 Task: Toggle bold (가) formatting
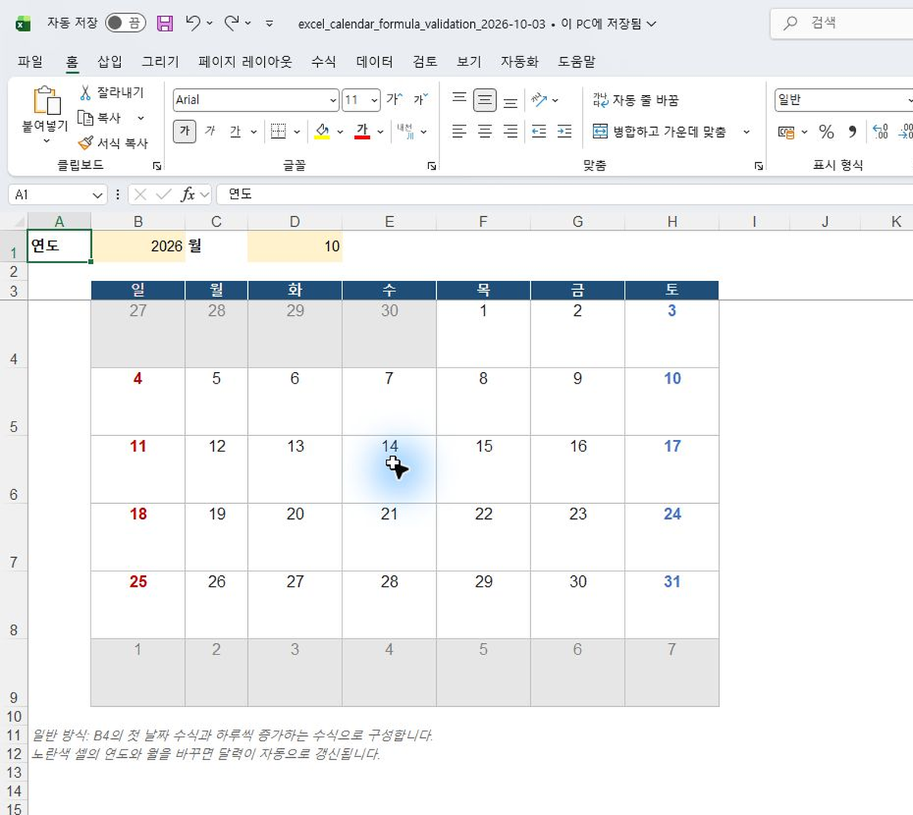point(184,132)
